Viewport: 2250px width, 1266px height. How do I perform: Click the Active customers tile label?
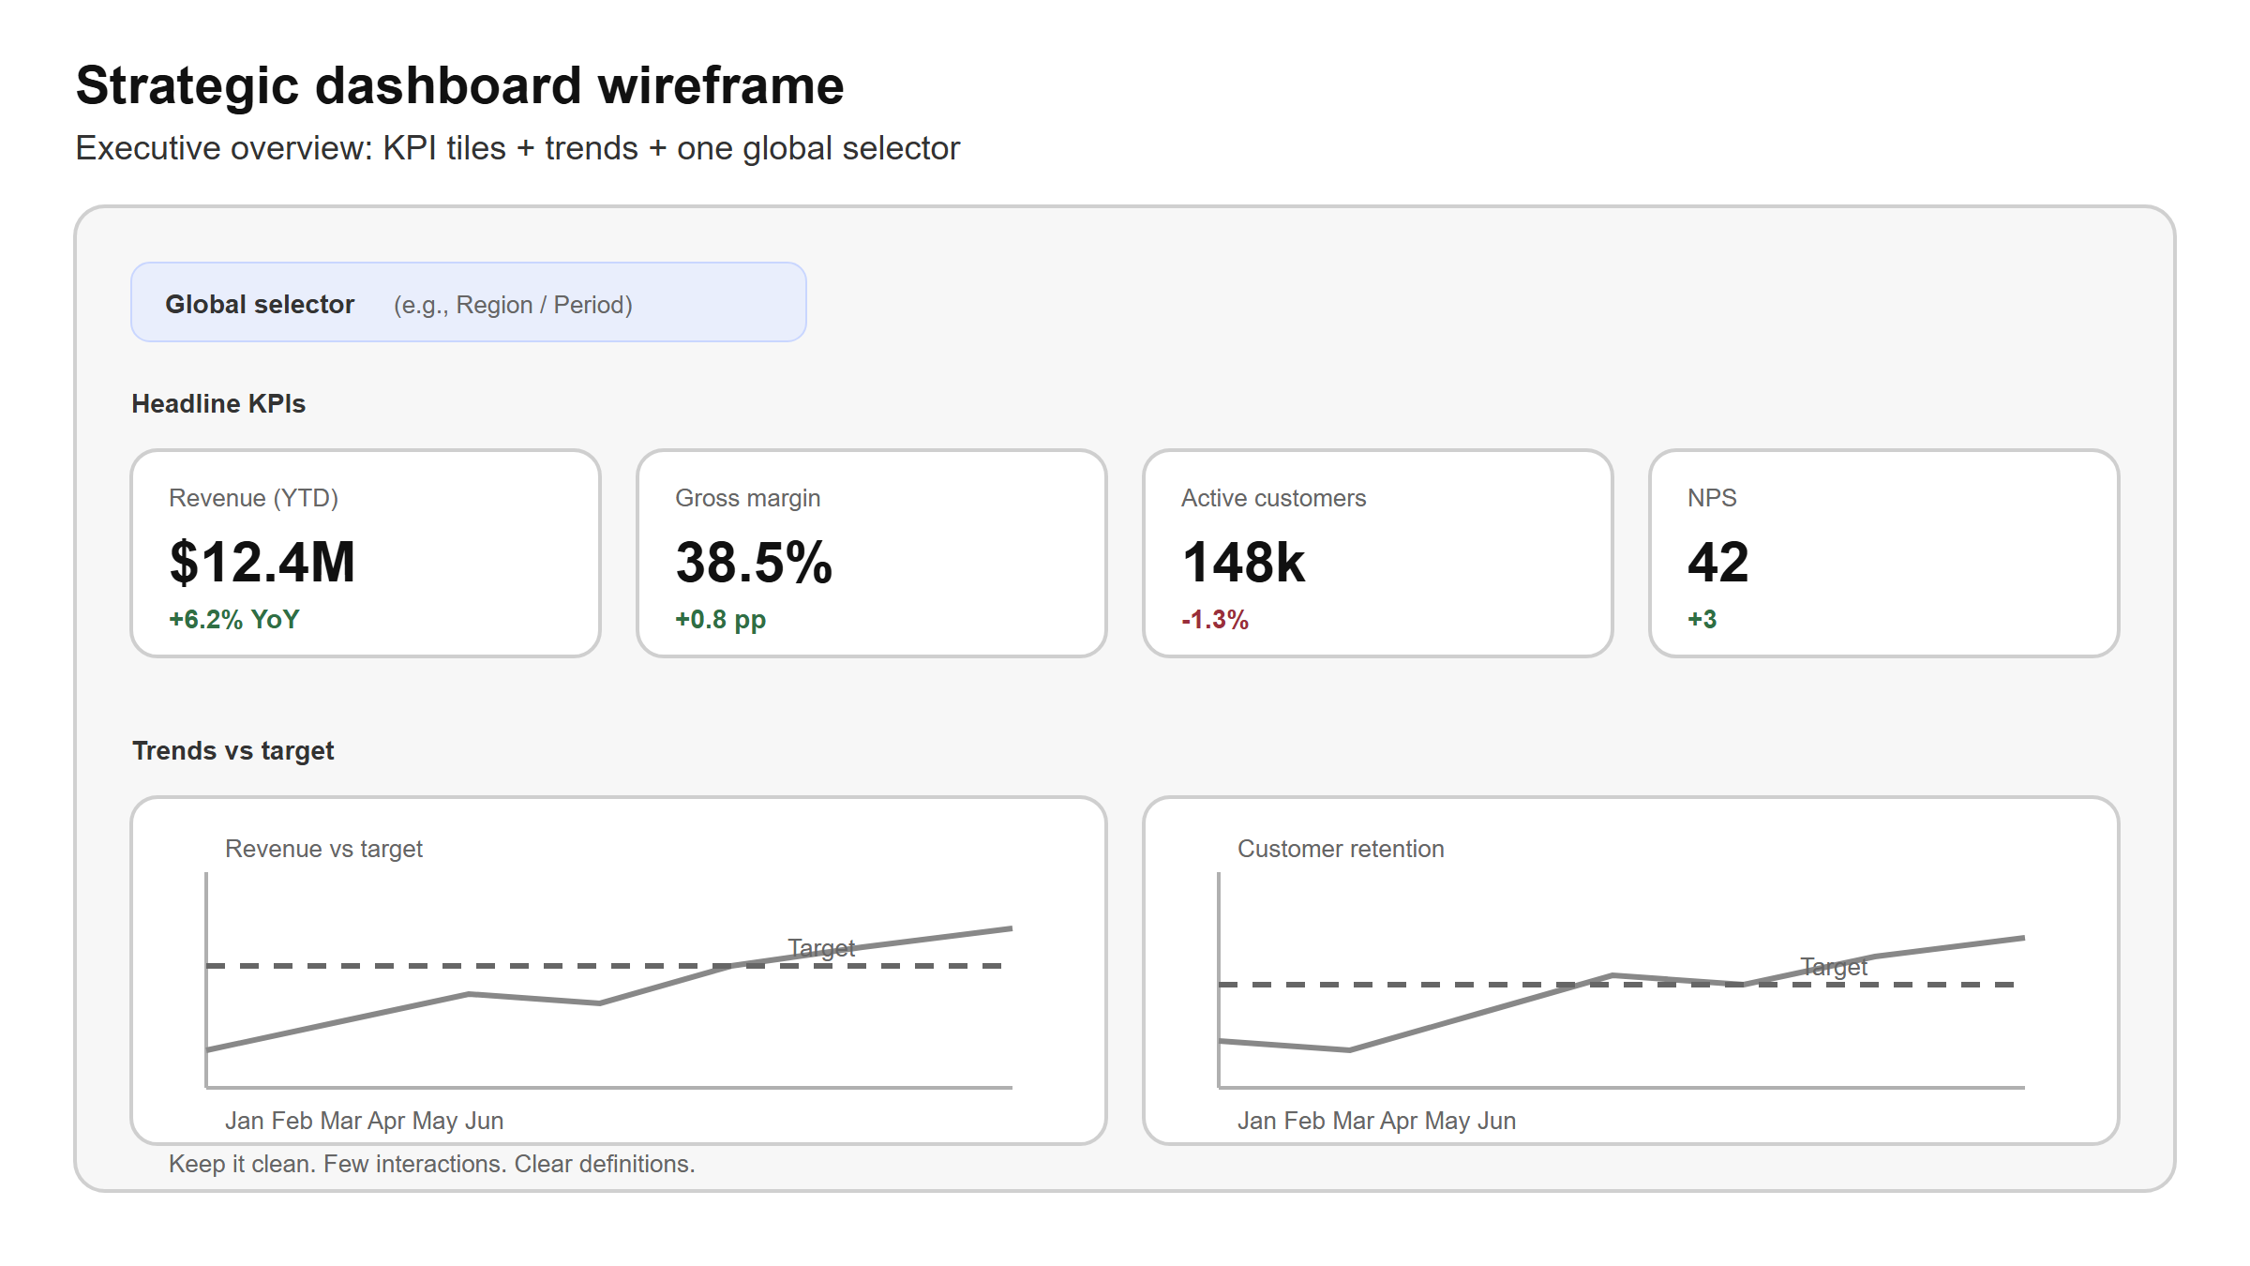[1273, 498]
